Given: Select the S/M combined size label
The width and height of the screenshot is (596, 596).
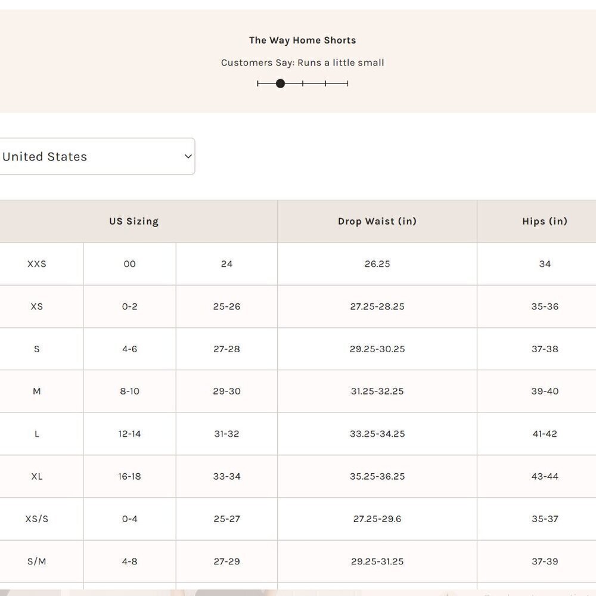Looking at the screenshot, I should point(36,561).
